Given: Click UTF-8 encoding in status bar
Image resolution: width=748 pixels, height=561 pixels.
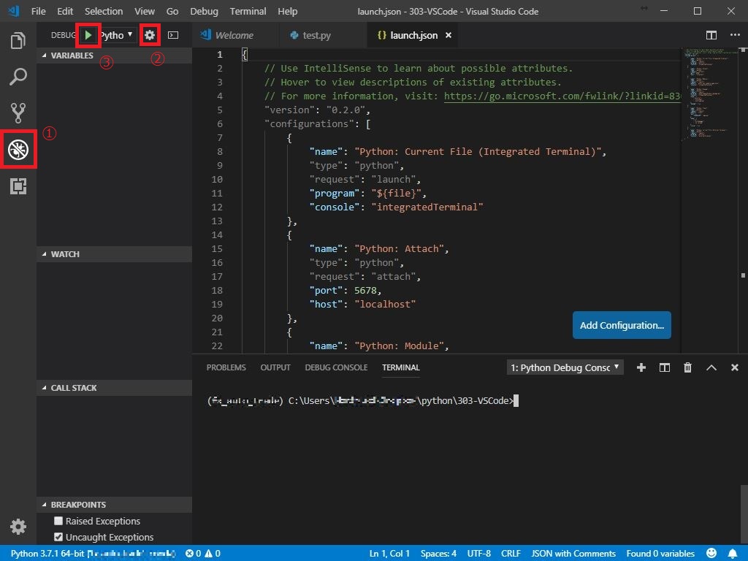Looking at the screenshot, I should 479,554.
